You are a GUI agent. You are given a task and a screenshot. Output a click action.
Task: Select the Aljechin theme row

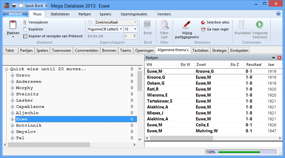(76, 113)
